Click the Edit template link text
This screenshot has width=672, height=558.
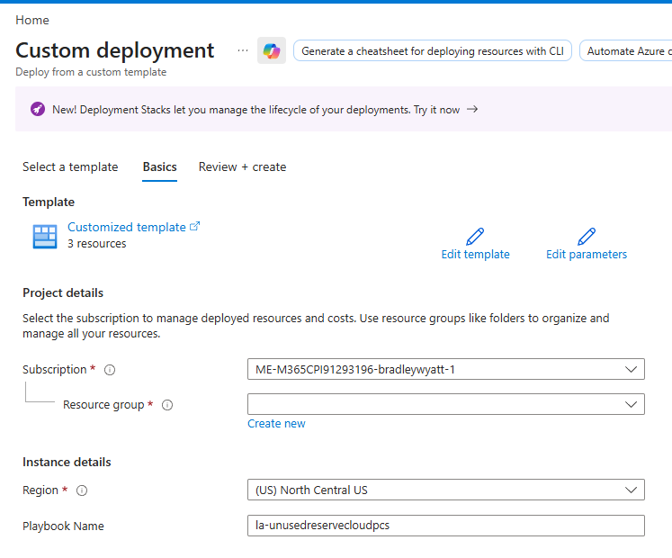pos(475,255)
